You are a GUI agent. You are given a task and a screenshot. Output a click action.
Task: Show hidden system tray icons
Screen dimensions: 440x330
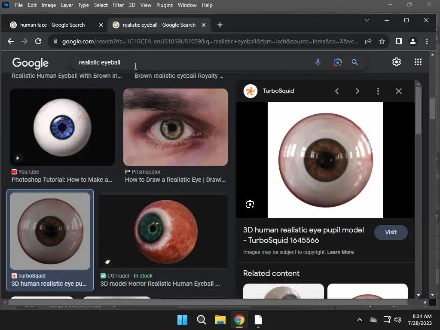(360, 320)
